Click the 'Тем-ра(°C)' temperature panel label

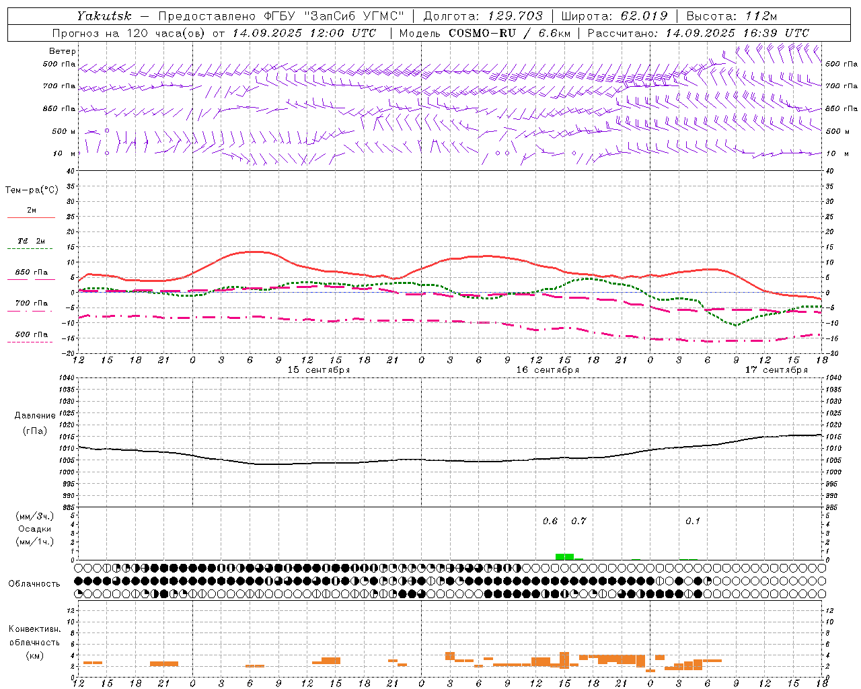click(x=32, y=190)
